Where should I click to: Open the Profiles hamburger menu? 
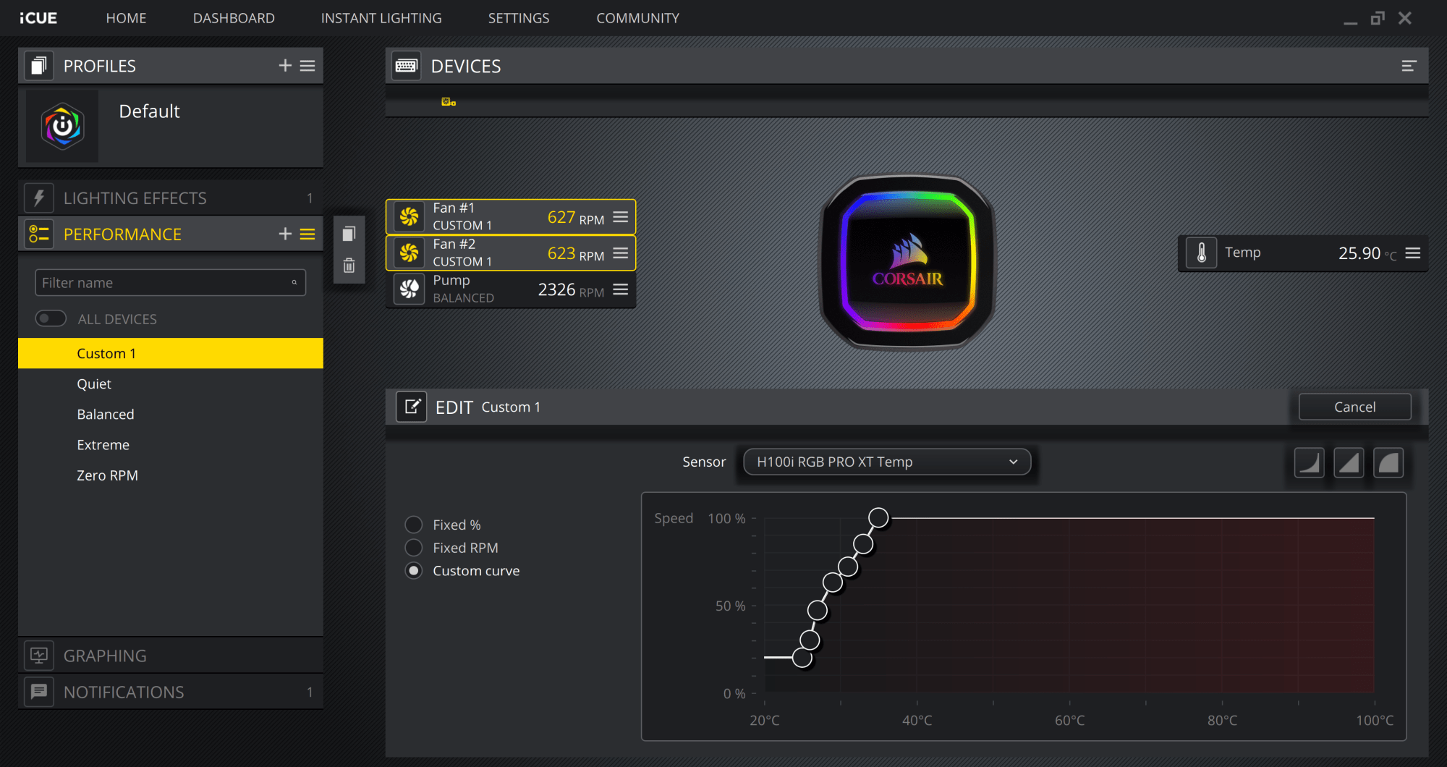pyautogui.click(x=307, y=66)
